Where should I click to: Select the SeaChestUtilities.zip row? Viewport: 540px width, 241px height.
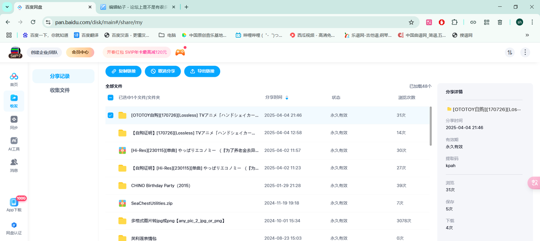tap(268, 203)
